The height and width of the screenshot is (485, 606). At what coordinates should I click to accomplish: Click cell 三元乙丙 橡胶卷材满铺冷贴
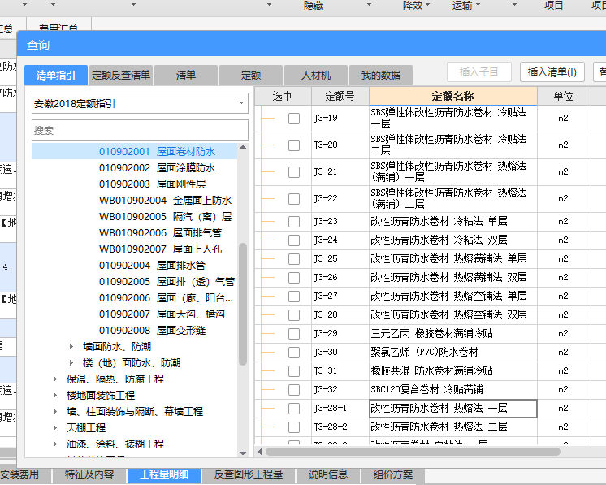click(x=453, y=334)
